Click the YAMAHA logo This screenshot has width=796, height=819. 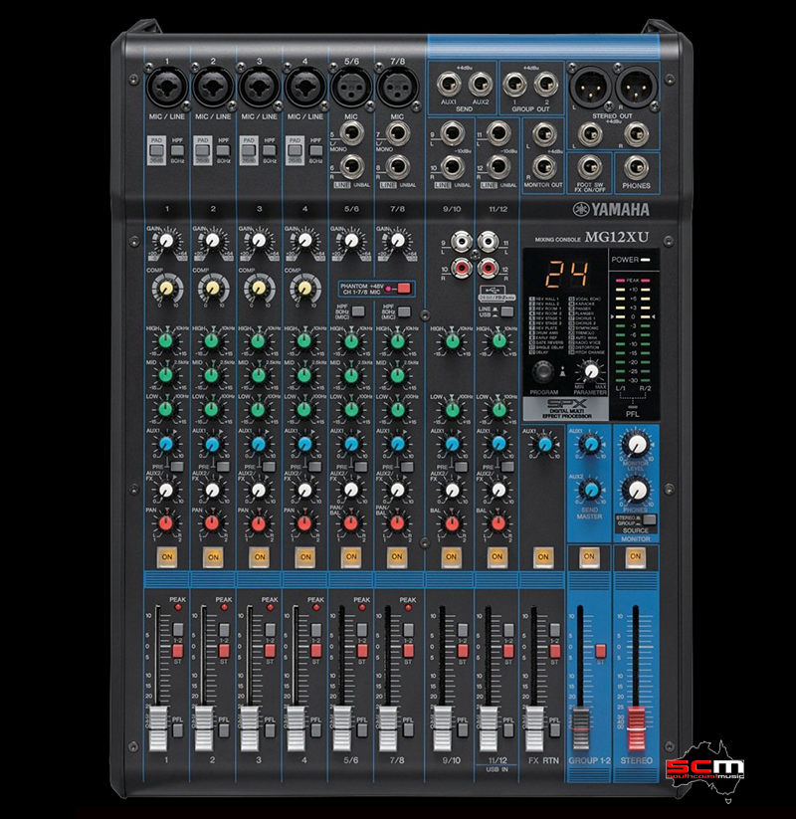[x=611, y=210]
